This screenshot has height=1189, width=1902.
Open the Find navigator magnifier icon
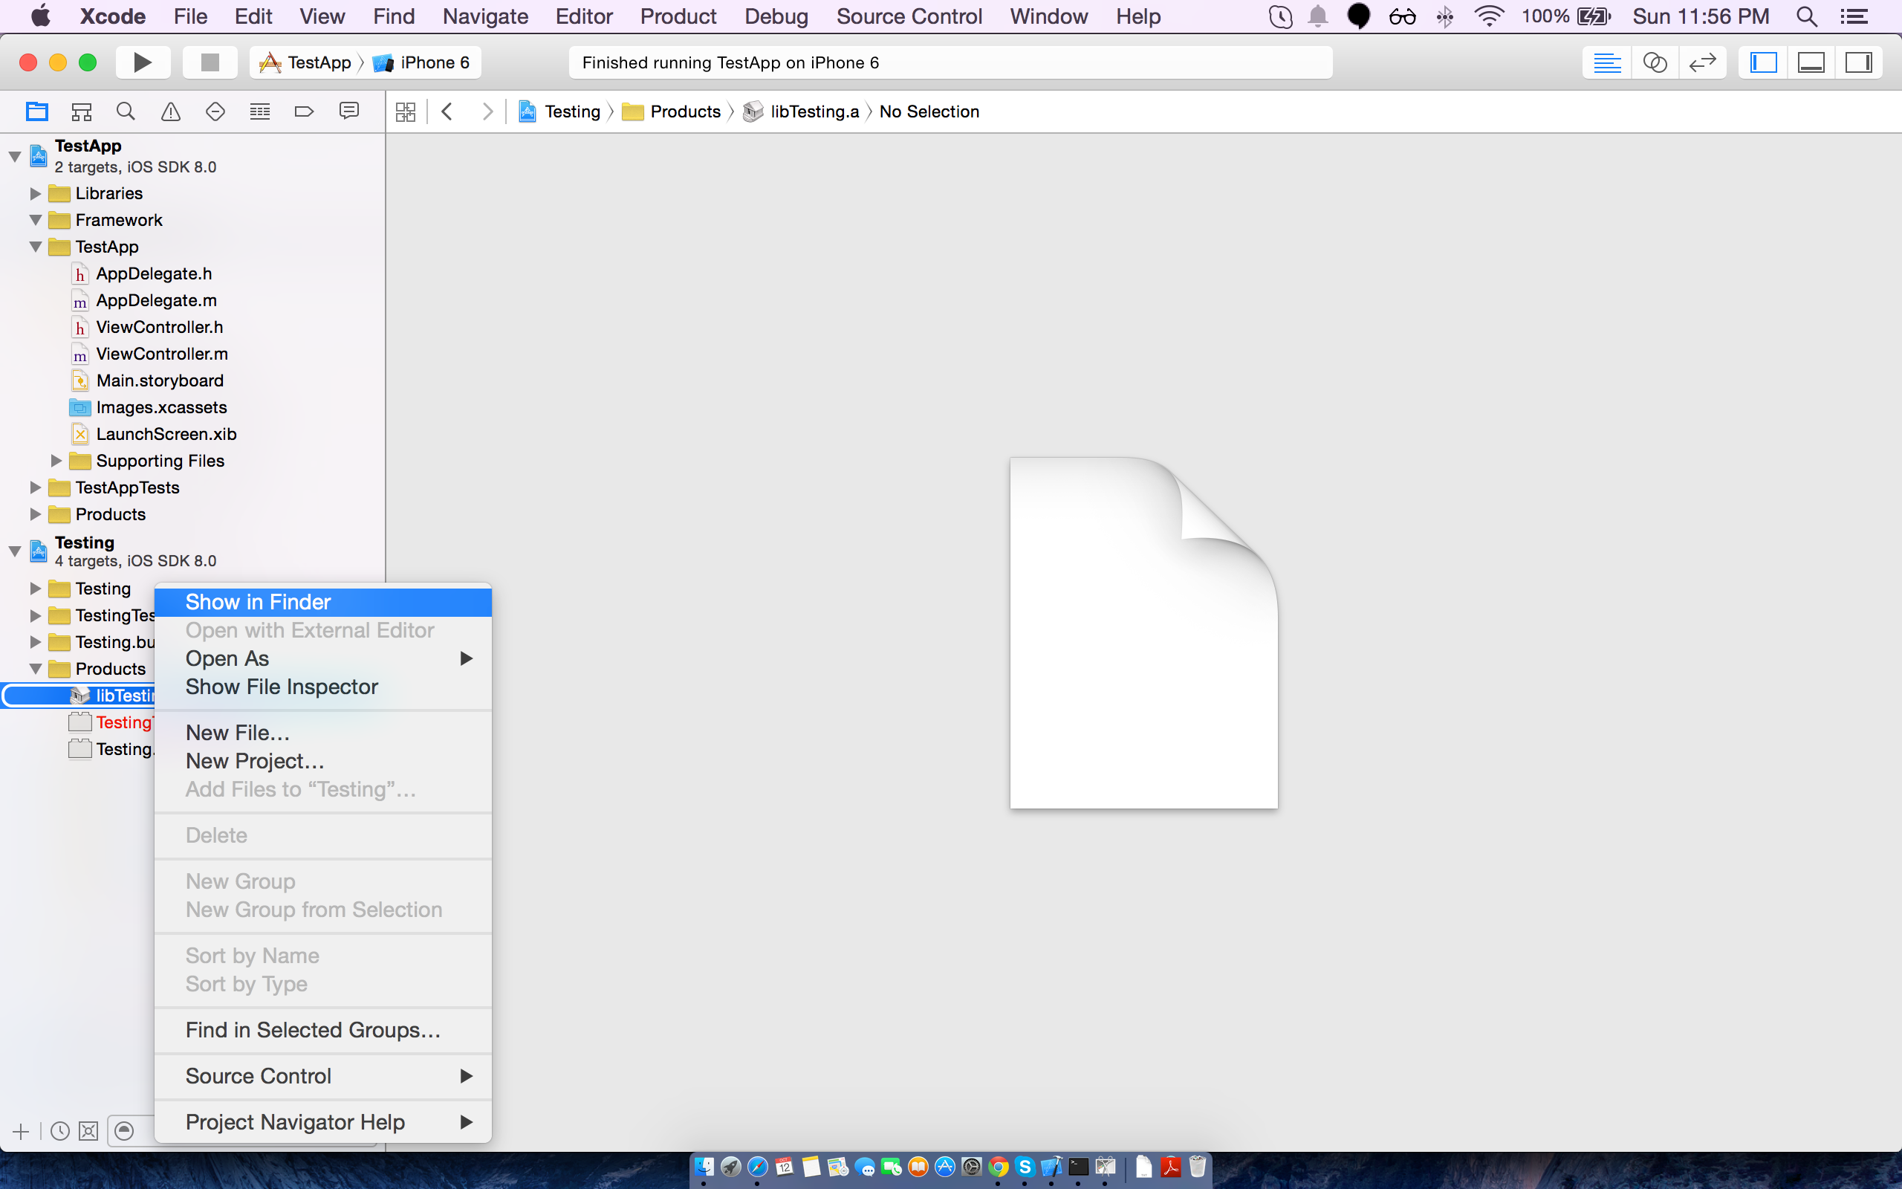[x=126, y=111]
